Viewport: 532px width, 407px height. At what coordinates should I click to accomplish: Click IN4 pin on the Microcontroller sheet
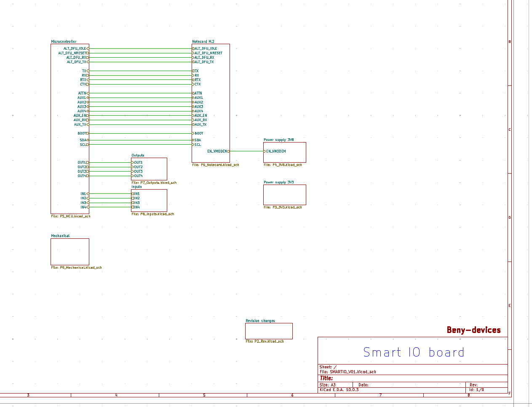pos(84,208)
